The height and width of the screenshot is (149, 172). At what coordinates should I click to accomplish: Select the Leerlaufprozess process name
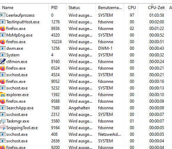(x=21, y=15)
